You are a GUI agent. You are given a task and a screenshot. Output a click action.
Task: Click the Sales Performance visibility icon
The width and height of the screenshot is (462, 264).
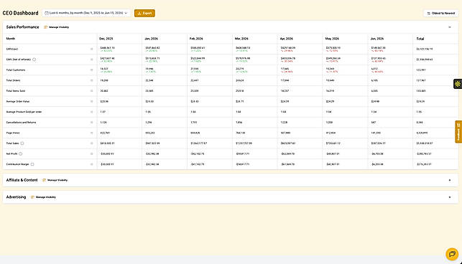(46, 27)
